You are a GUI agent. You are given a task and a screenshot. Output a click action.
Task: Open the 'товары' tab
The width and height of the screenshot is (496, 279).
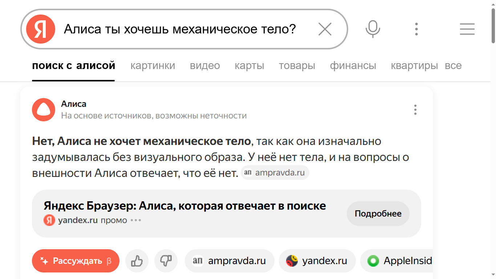coord(297,66)
